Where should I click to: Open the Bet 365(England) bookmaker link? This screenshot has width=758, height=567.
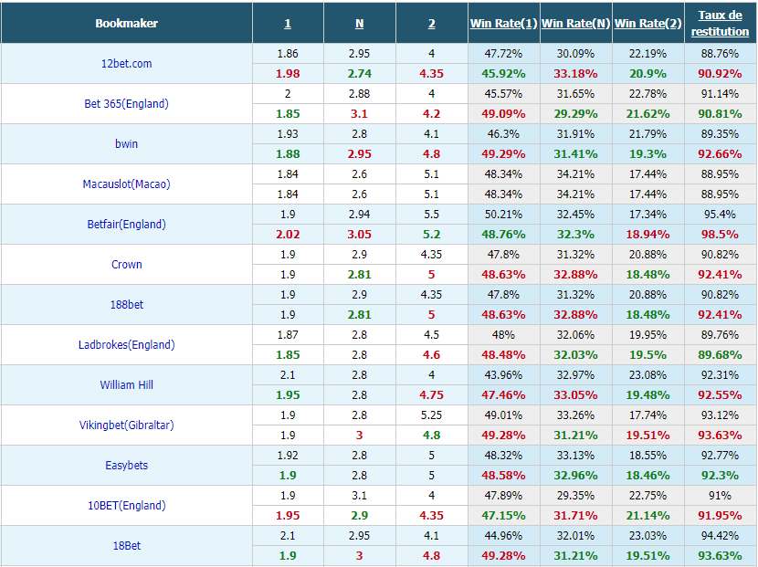point(126,103)
